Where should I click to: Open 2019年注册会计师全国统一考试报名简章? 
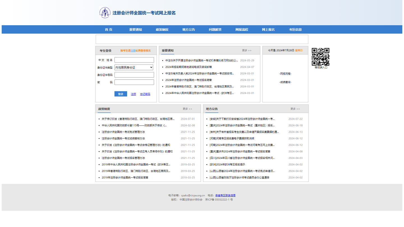(125, 177)
